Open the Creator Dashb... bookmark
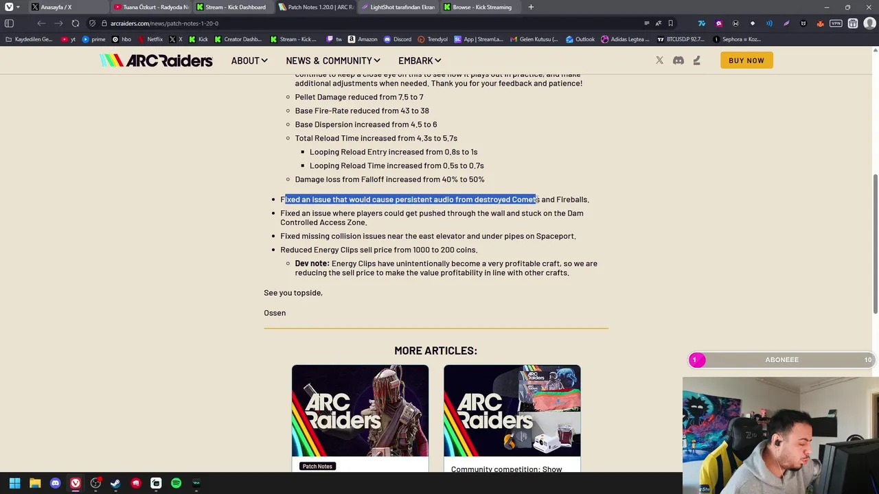Viewport: 879px width, 494px height. (238, 39)
